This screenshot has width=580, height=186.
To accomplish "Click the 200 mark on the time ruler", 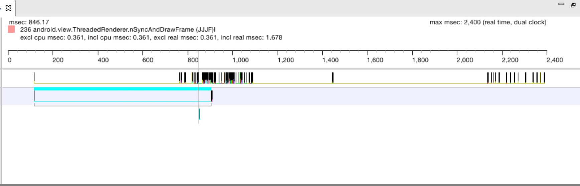I will point(57,60).
